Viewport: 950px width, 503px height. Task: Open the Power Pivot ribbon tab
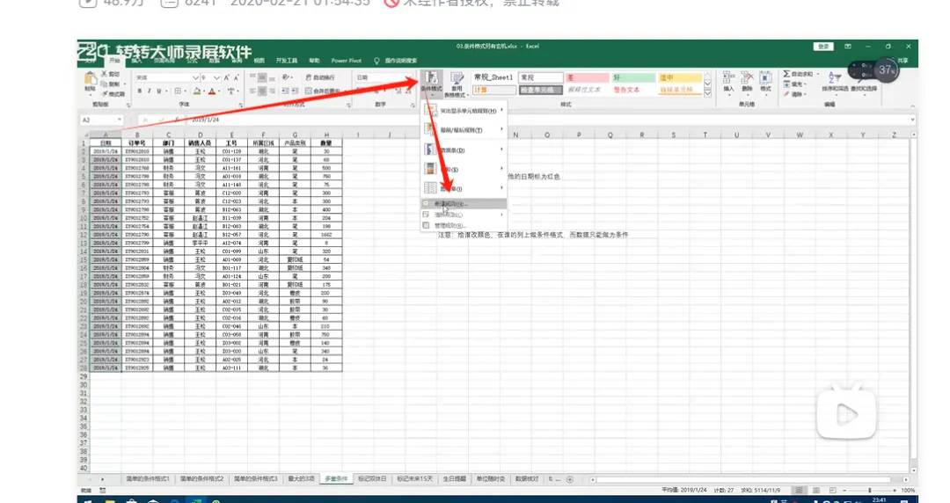click(346, 61)
